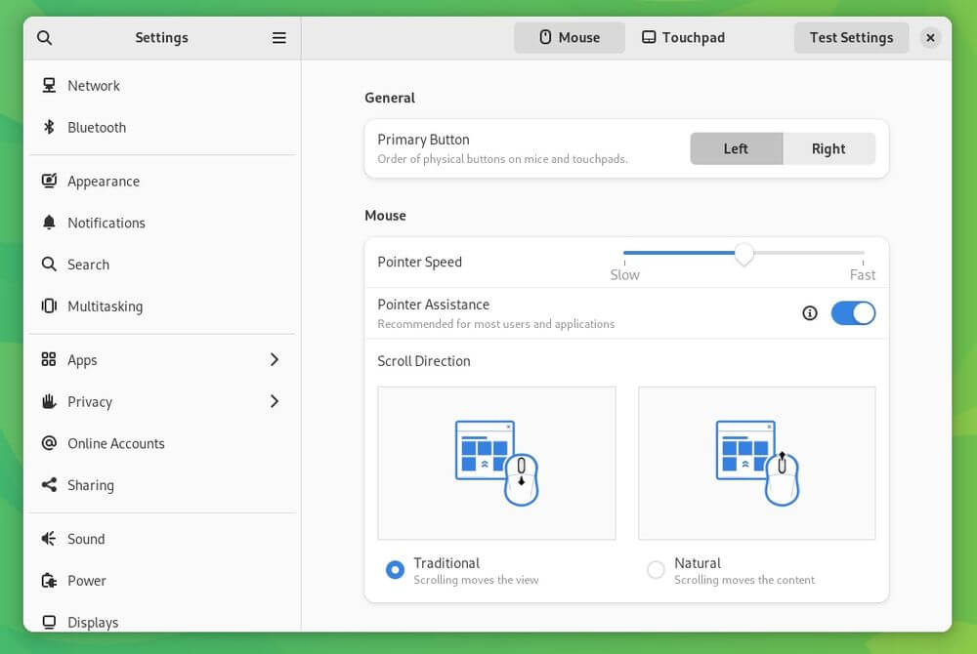Screen dimensions: 977x654
Task: Select the Traditional scrolling radio button
Action: point(396,571)
